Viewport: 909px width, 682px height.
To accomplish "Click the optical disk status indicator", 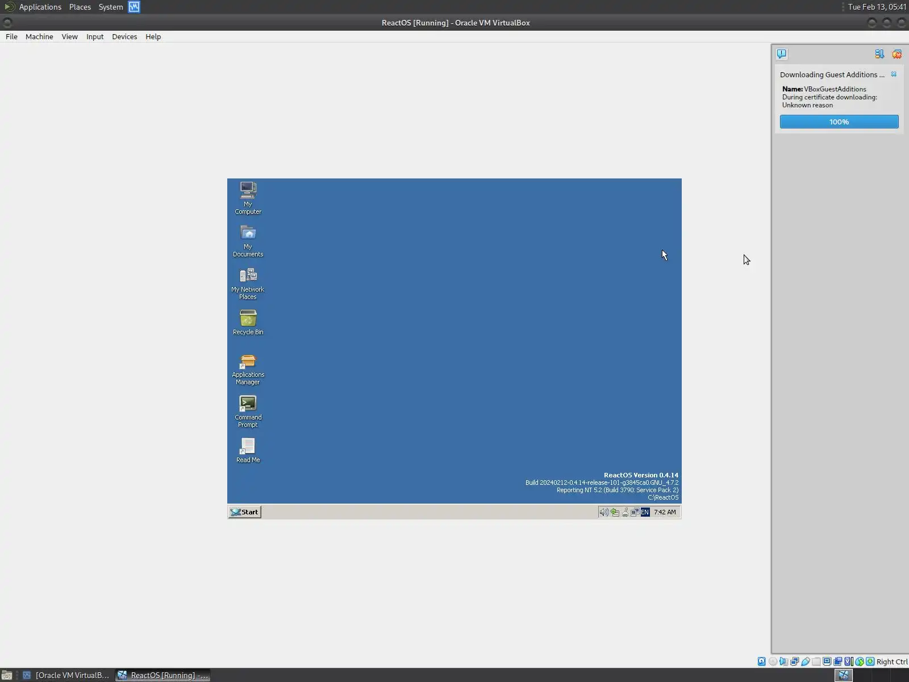I will point(773,662).
